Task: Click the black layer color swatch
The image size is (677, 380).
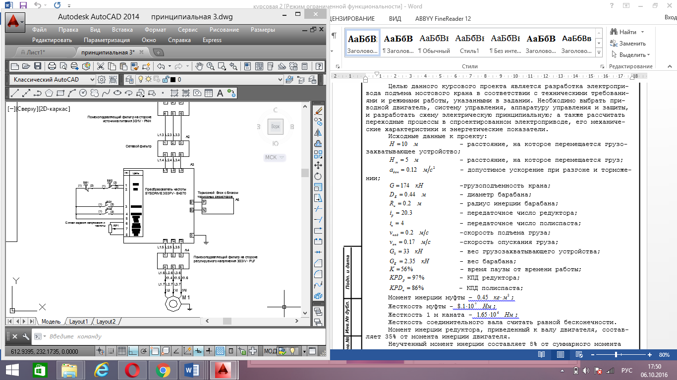Action: [173, 80]
